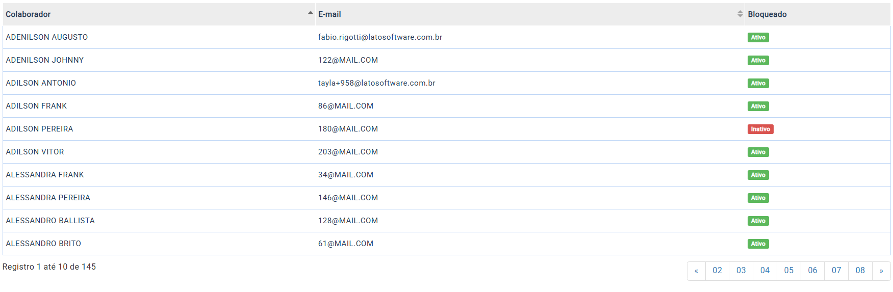Viewport: 893px width, 292px height.
Task: Click Inativo badge for ADILSON PEREIRA
Action: point(760,129)
